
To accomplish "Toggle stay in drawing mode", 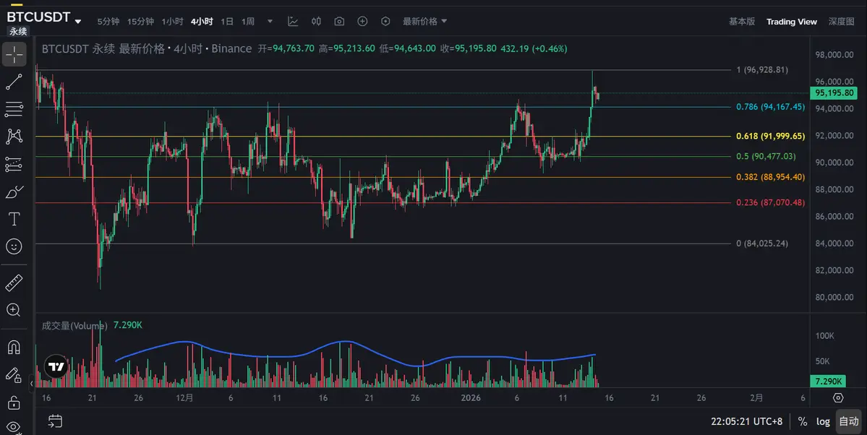I will pos(14,375).
